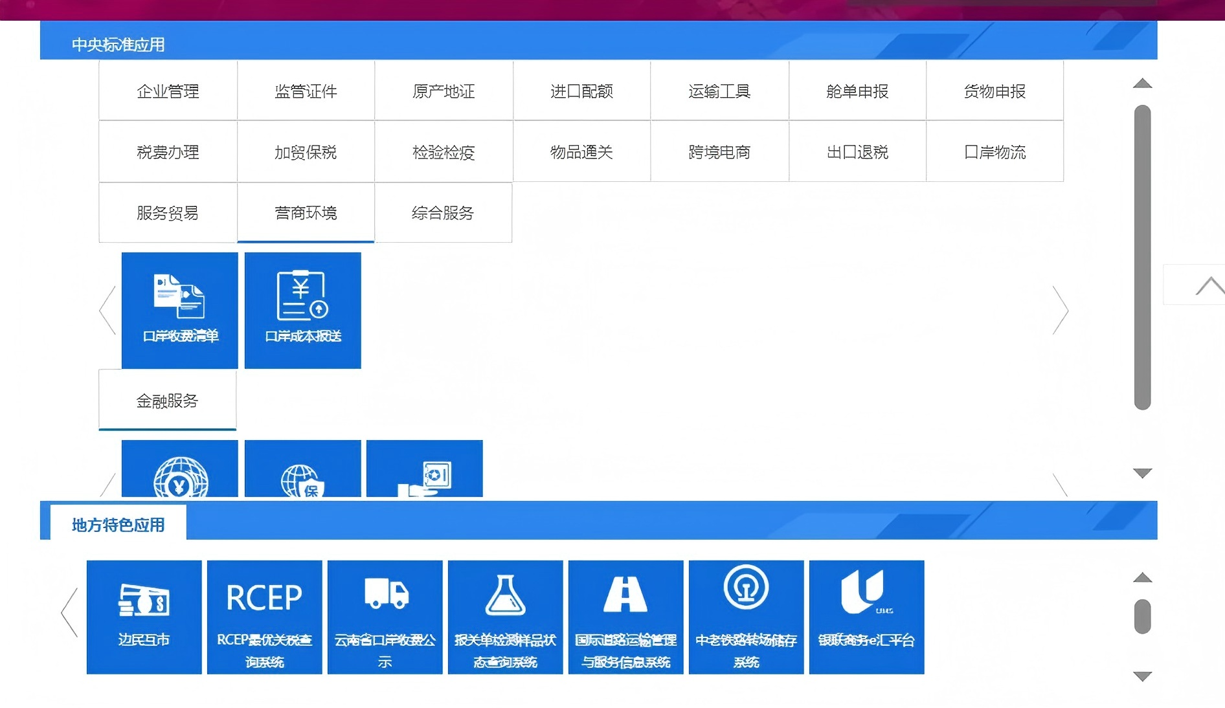Viewport: 1225px width, 708px height.
Task: Click the back-to-top caret on right edge
Action: coord(1209,285)
